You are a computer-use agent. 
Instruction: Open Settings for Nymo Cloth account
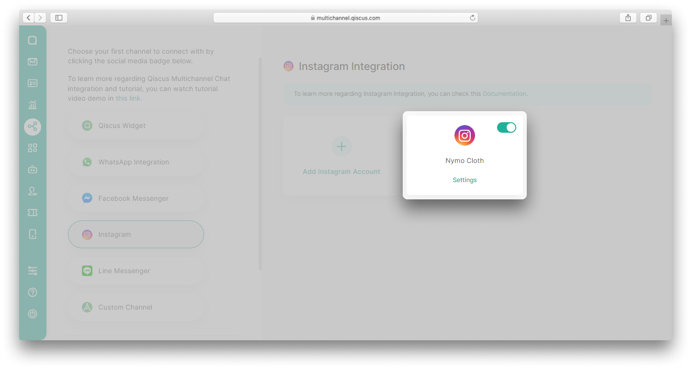pyautogui.click(x=464, y=180)
